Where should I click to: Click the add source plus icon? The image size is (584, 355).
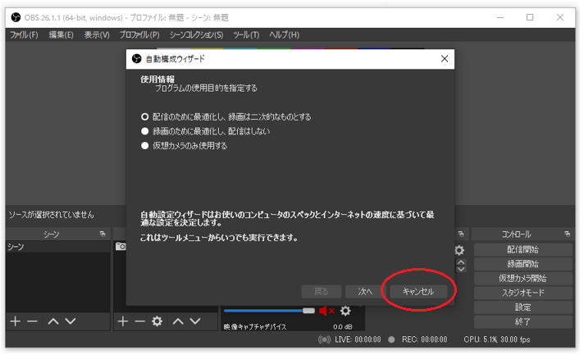[123, 321]
